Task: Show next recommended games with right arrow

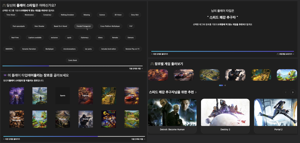Action: pyautogui.click(x=293, y=92)
